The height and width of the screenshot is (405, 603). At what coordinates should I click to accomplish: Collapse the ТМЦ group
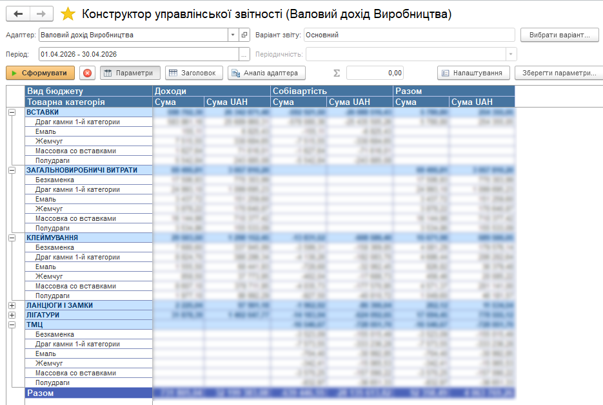(12, 325)
